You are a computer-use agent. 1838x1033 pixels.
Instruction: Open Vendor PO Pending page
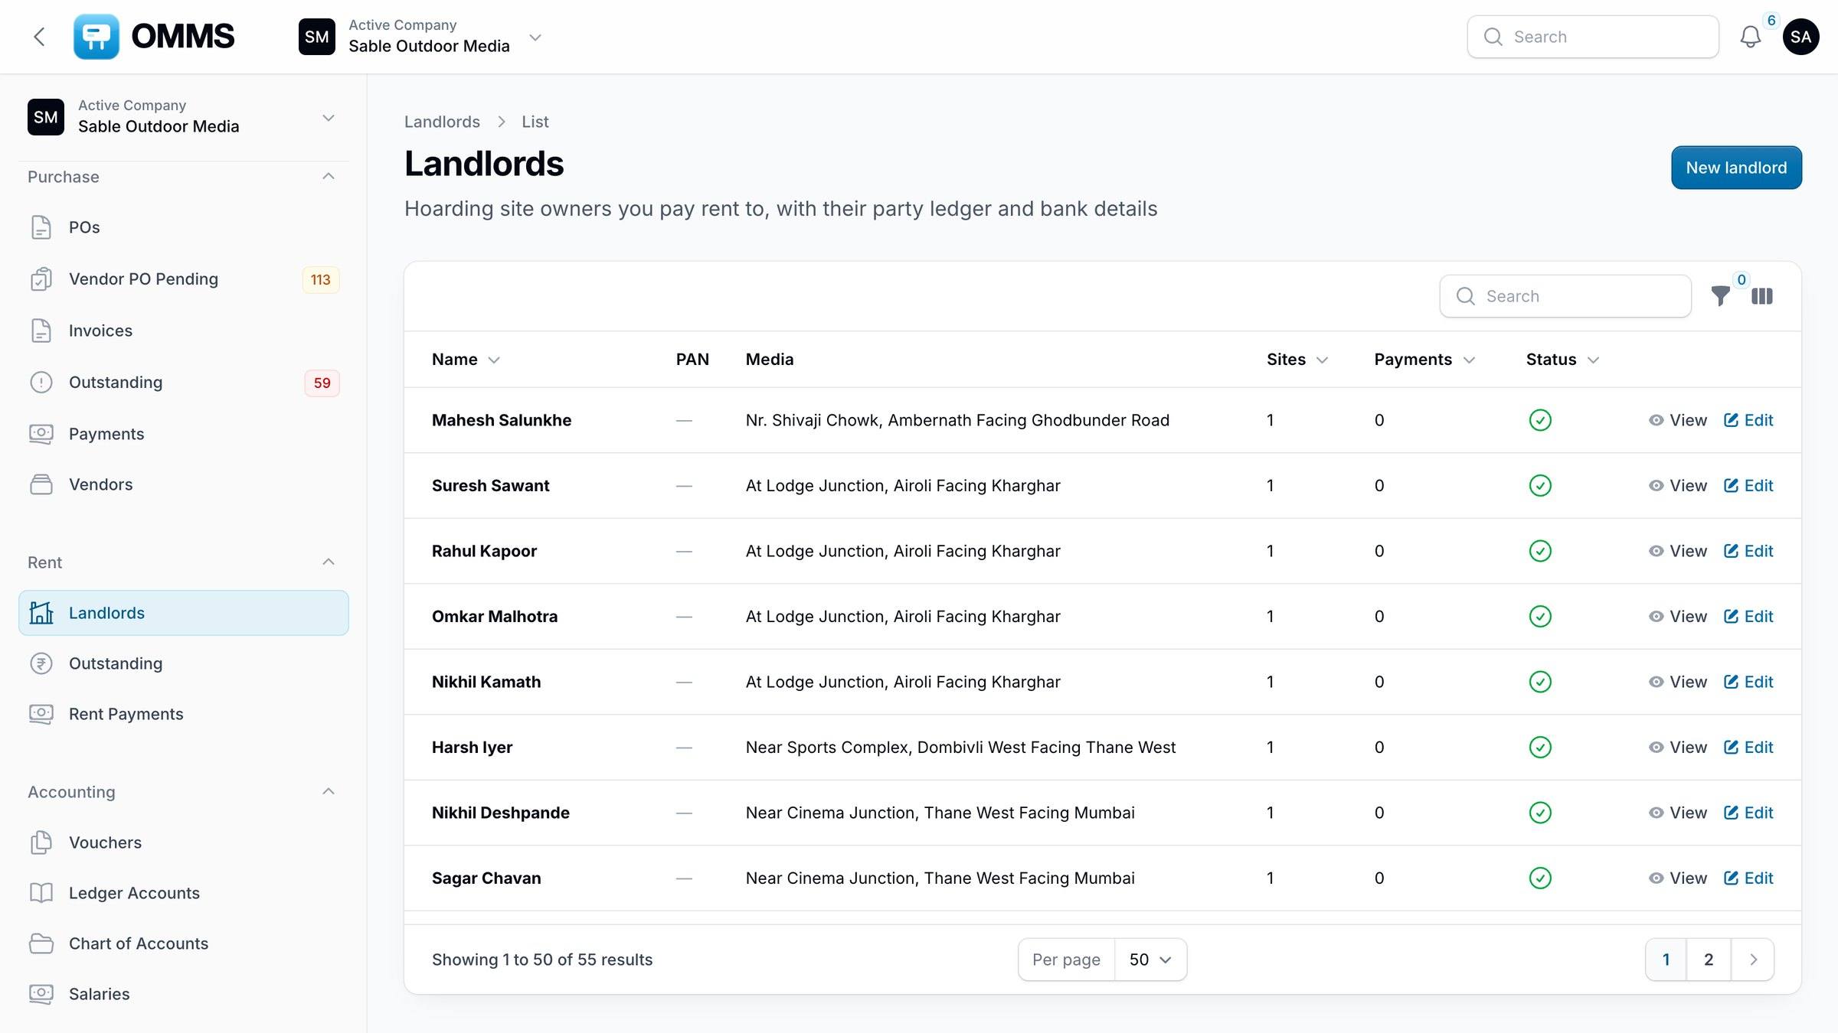tap(184, 279)
